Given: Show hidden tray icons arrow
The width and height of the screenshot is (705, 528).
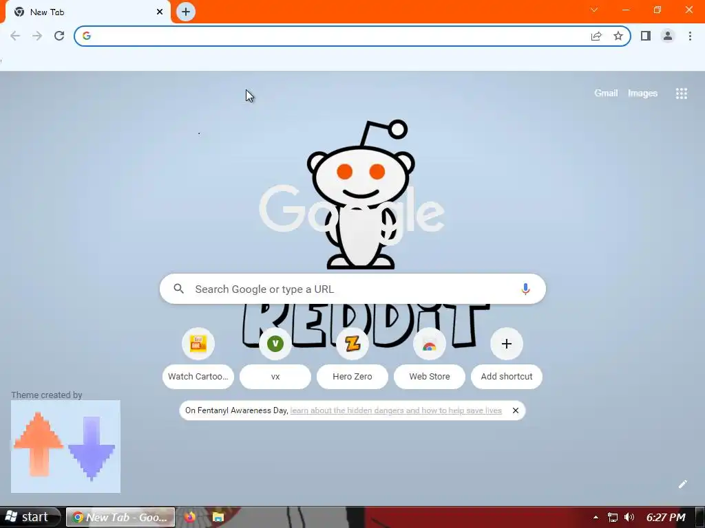Looking at the screenshot, I should point(596,517).
